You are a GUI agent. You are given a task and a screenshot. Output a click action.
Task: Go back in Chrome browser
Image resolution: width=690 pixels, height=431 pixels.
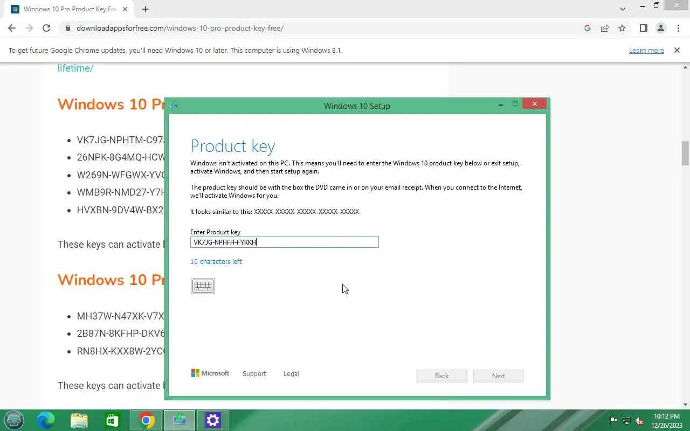(12, 28)
